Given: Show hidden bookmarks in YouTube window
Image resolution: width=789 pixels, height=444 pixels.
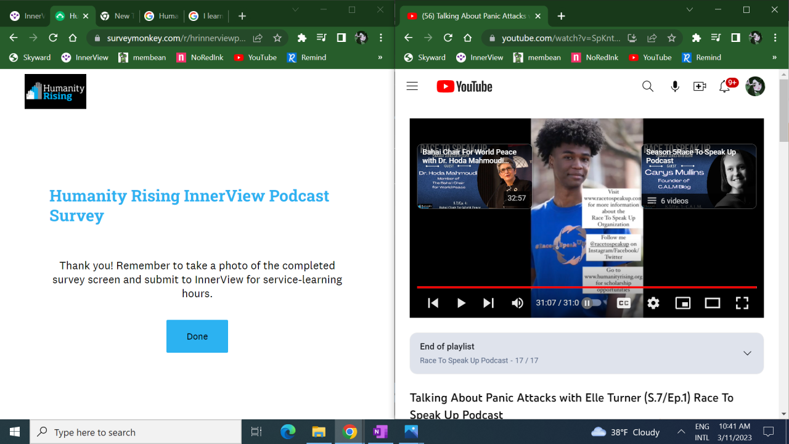Looking at the screenshot, I should point(775,57).
